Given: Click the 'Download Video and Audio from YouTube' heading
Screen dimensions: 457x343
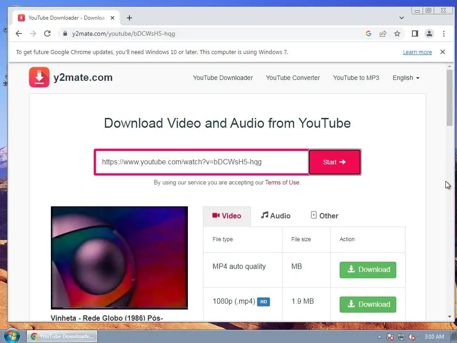Looking at the screenshot, I should [x=227, y=123].
